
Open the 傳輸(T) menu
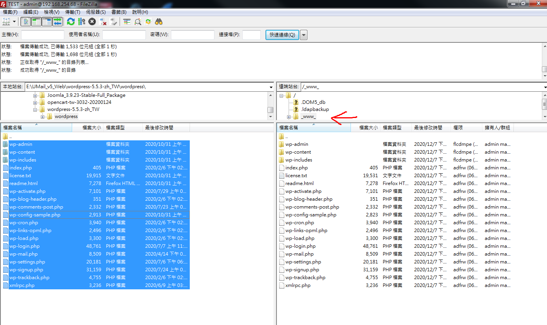point(73,12)
